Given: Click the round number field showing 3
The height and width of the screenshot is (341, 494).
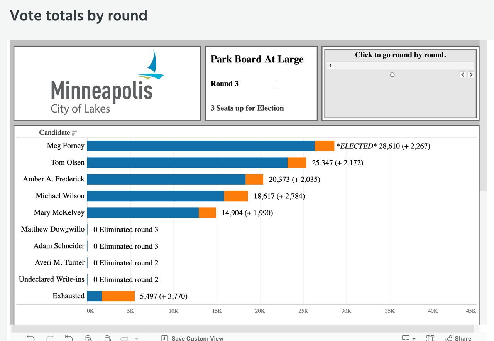Looking at the screenshot, I should [x=400, y=66].
